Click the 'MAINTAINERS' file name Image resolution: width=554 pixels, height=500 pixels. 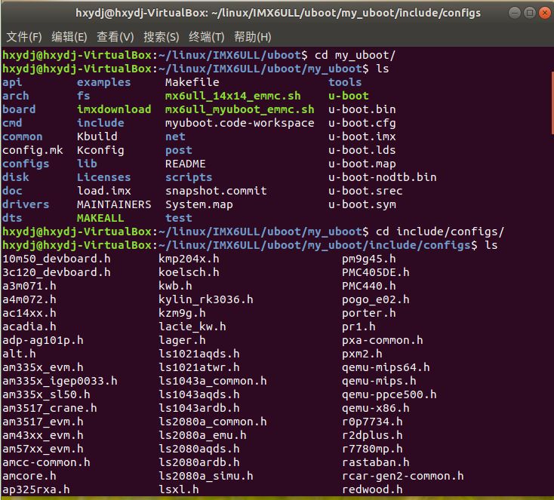coord(114,204)
